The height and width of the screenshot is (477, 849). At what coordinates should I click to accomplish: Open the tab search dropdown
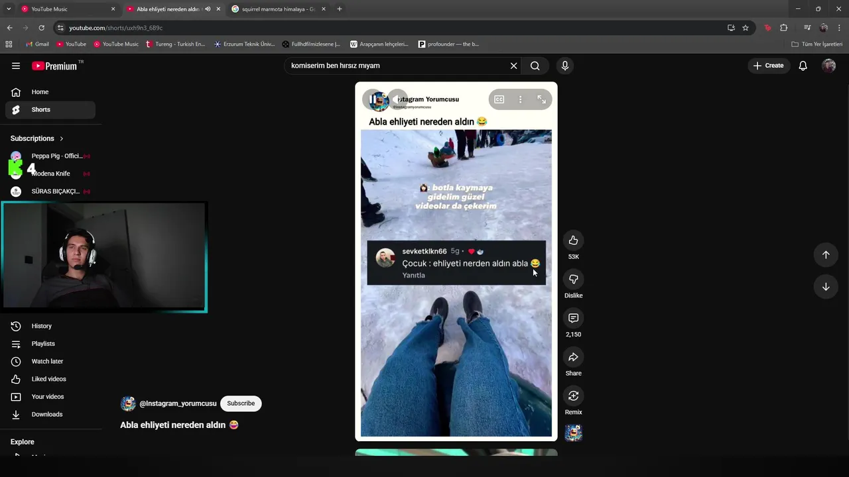[x=9, y=9]
